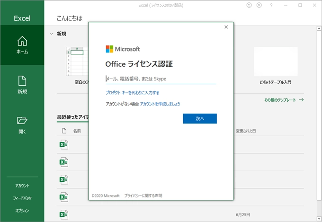The image size is (322, 222).
Task: Sort by 変更された日 column header
Action: point(246,131)
